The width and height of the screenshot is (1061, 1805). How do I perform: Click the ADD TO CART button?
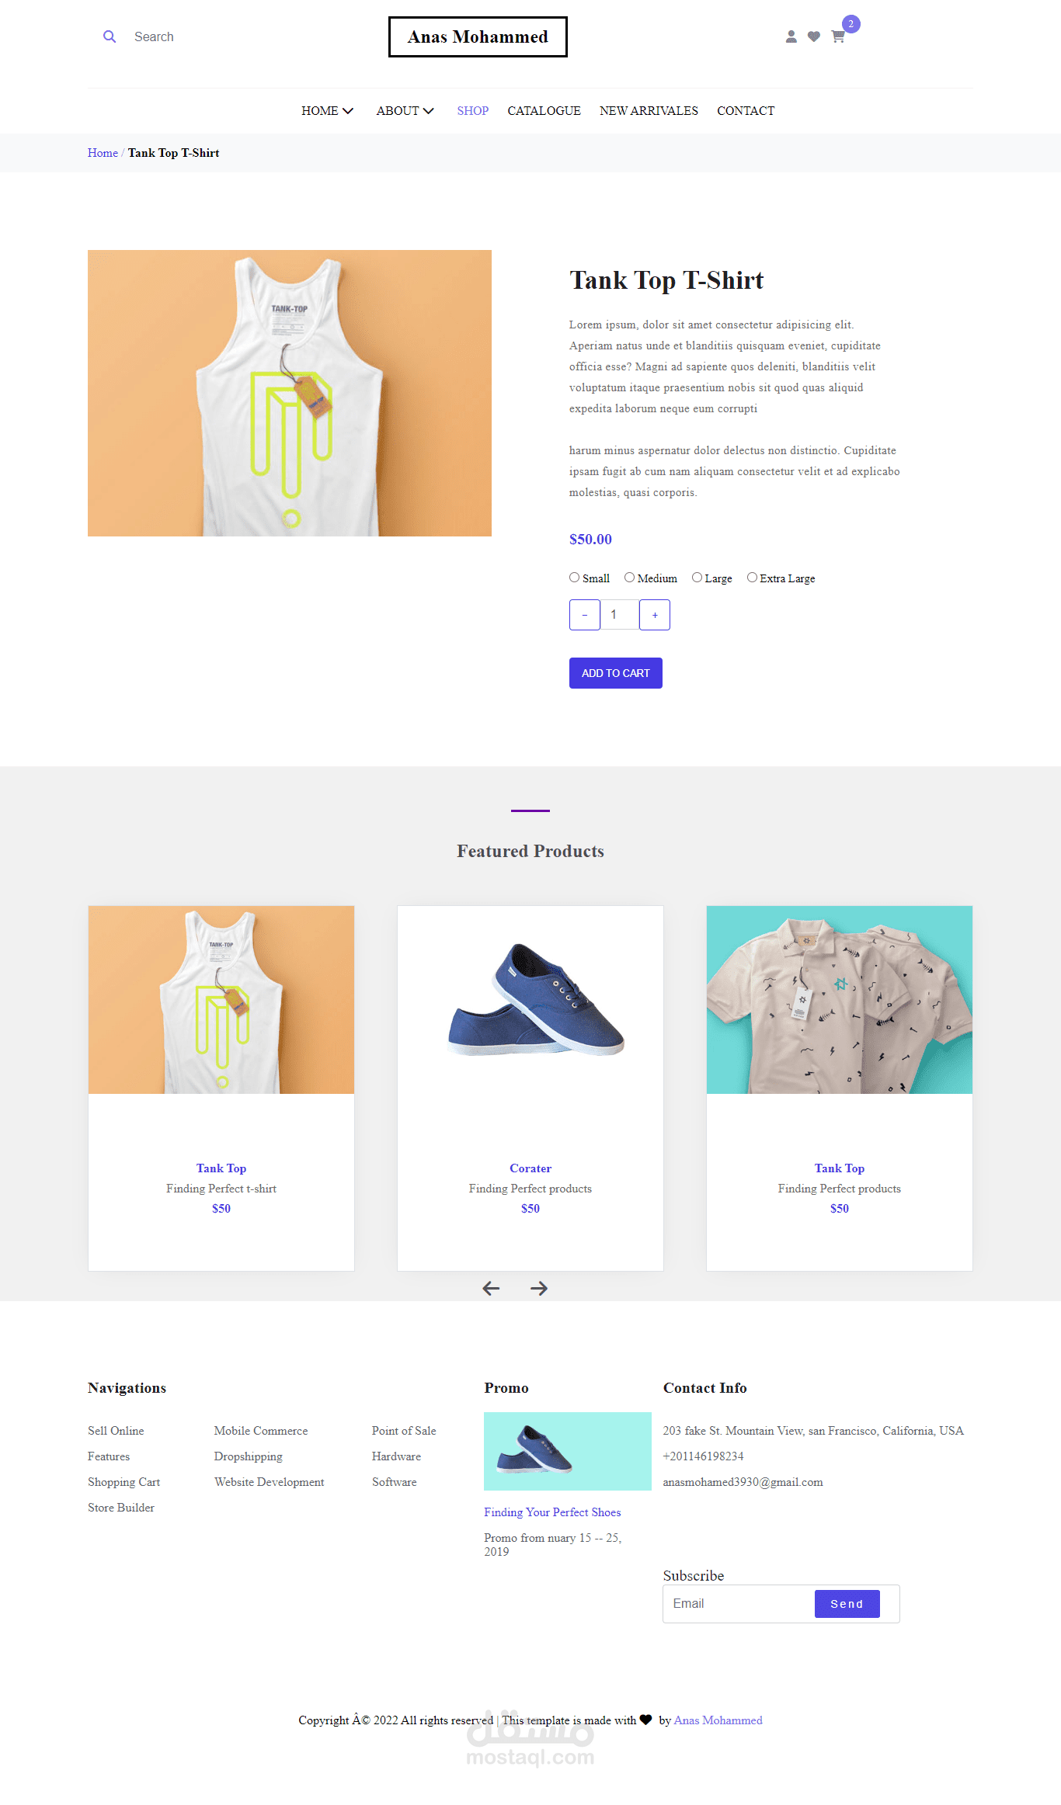pyautogui.click(x=616, y=673)
